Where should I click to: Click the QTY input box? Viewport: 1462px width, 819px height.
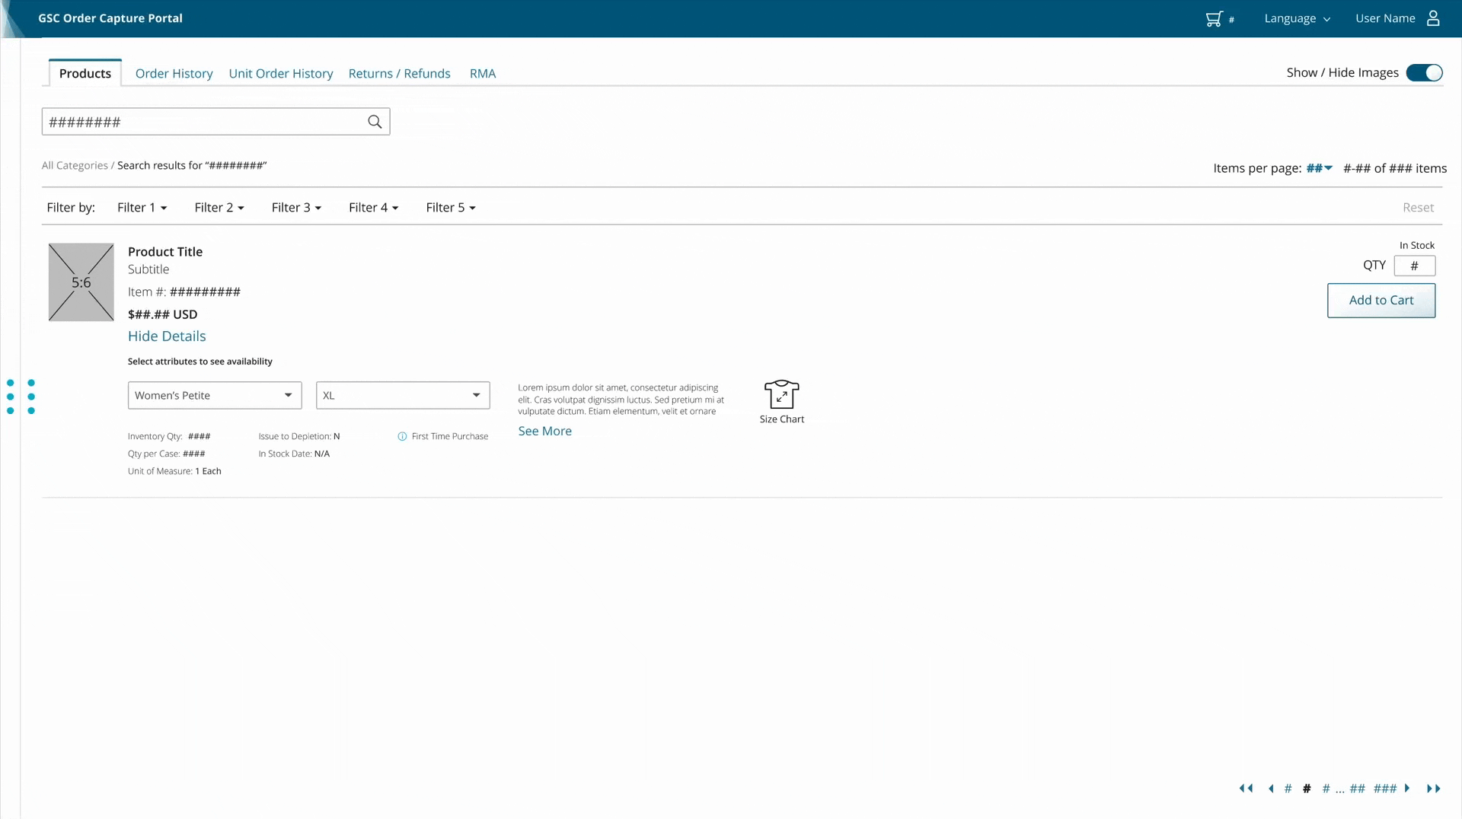(1415, 266)
